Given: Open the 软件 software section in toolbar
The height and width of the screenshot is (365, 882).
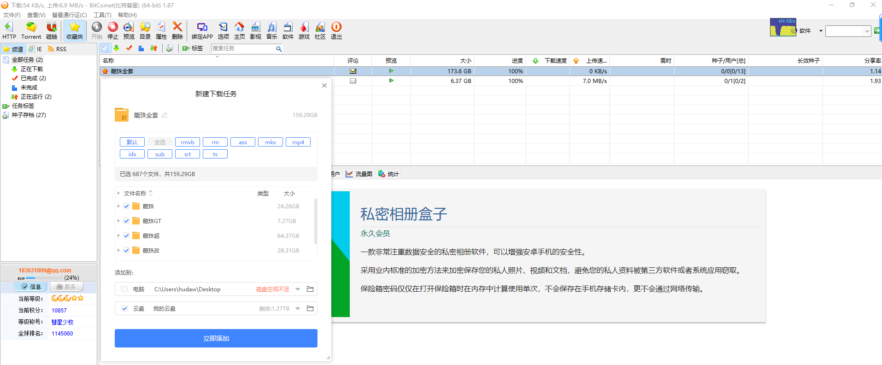Looking at the screenshot, I should (288, 30).
